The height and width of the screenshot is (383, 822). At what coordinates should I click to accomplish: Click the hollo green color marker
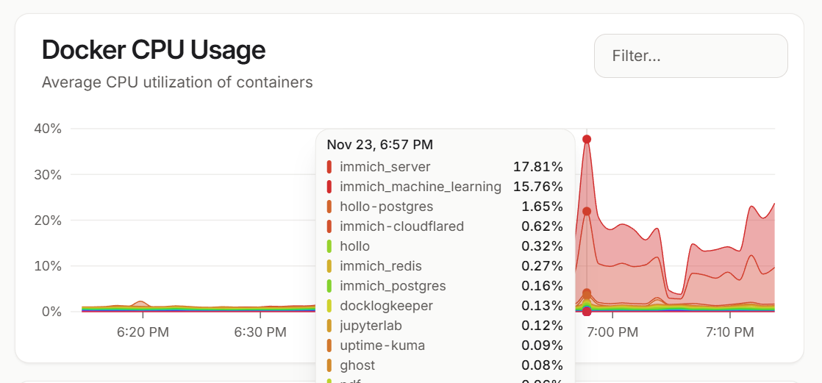(329, 246)
